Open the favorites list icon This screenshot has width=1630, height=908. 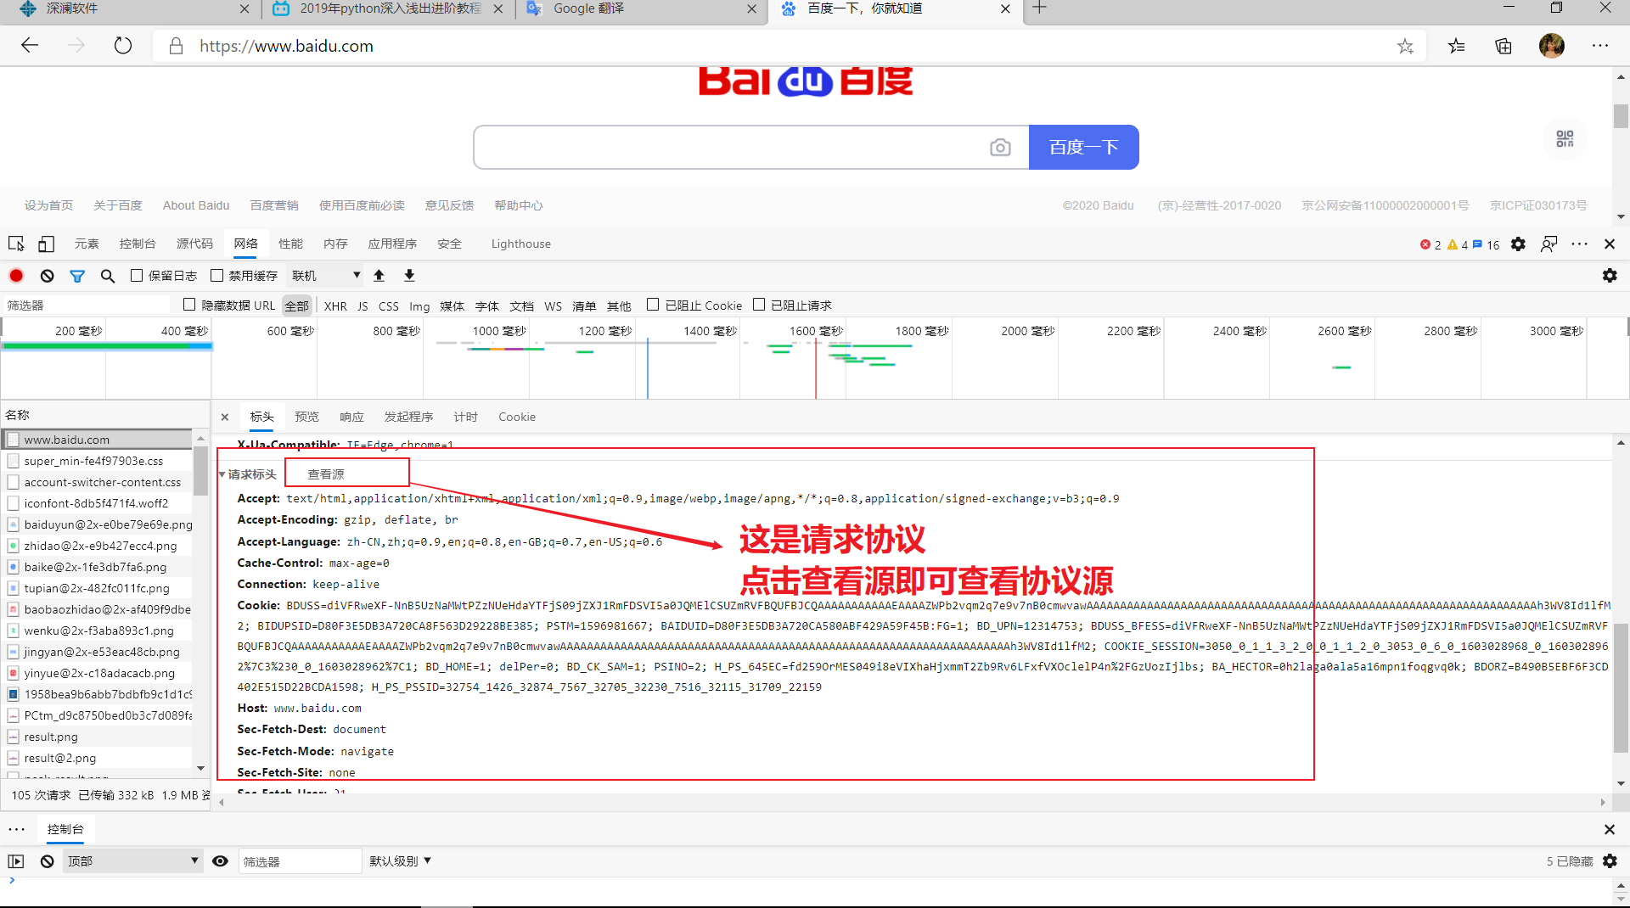1457,46
